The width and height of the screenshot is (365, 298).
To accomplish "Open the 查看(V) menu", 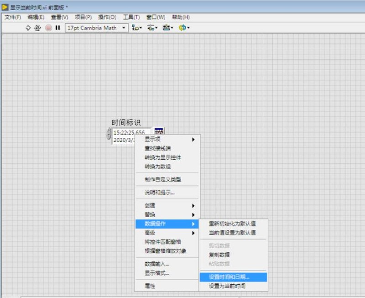I will click(x=60, y=17).
